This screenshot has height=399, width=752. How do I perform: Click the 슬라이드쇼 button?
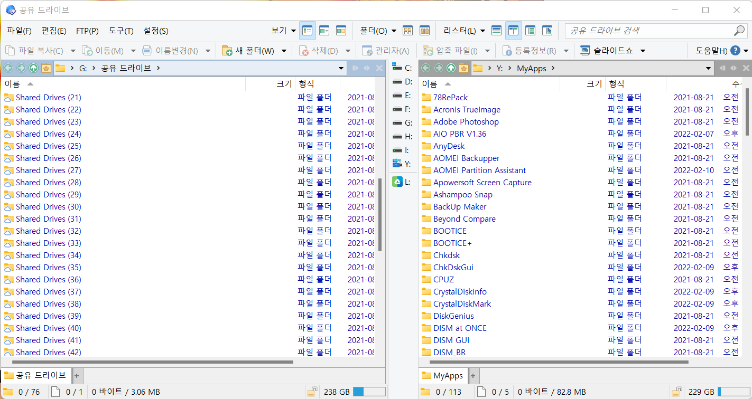point(608,51)
